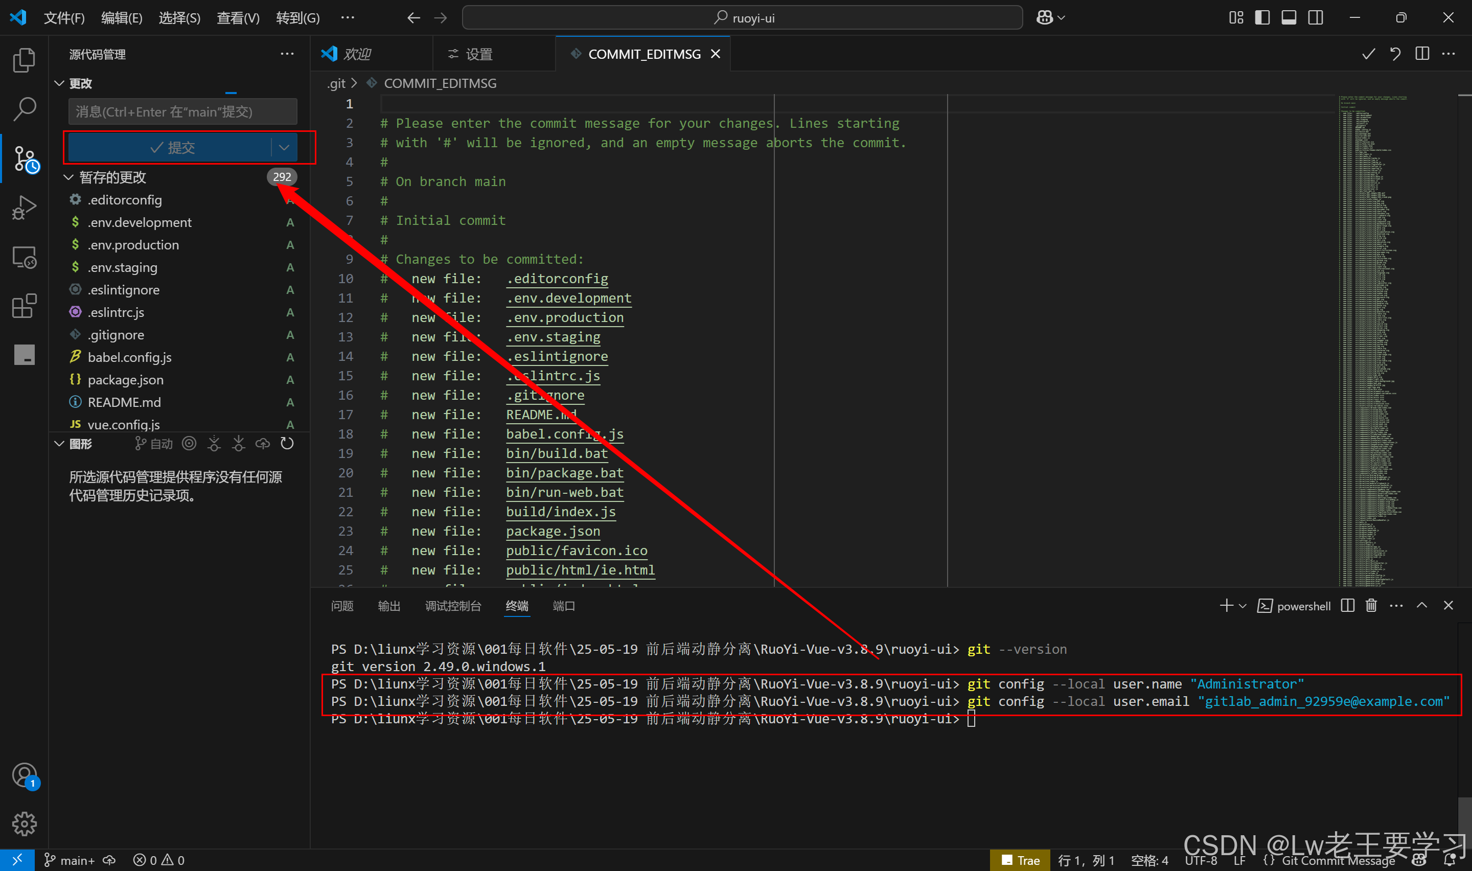
Task: Toggle the primary side bar layout button
Action: pos(1262,17)
